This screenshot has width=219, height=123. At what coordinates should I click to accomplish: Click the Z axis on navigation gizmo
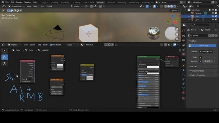173,16
